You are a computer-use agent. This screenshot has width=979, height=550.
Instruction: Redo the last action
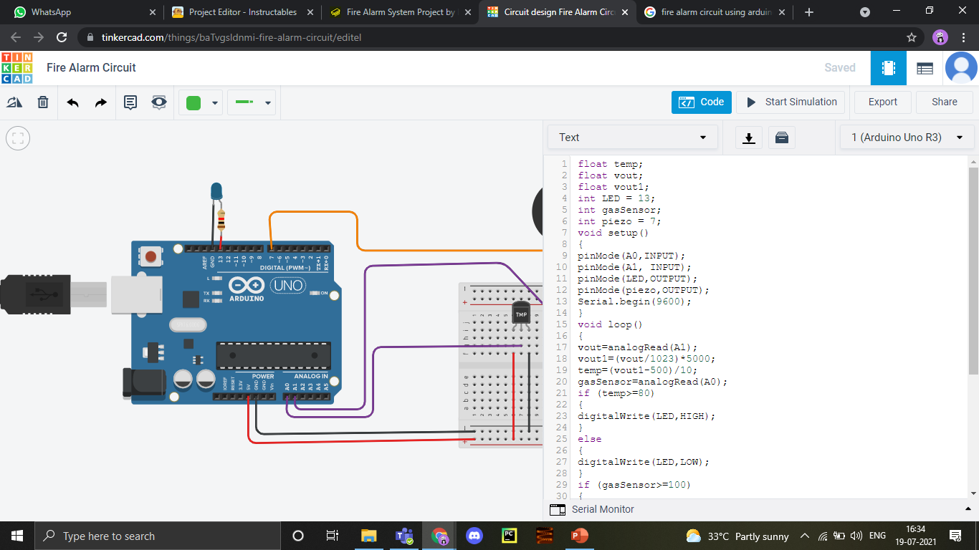coord(101,102)
